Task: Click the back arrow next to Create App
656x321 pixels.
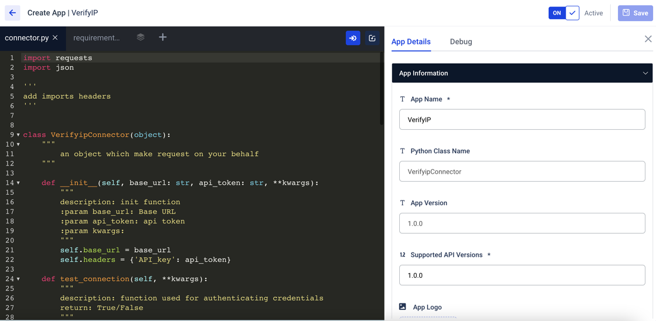Action: (12, 13)
